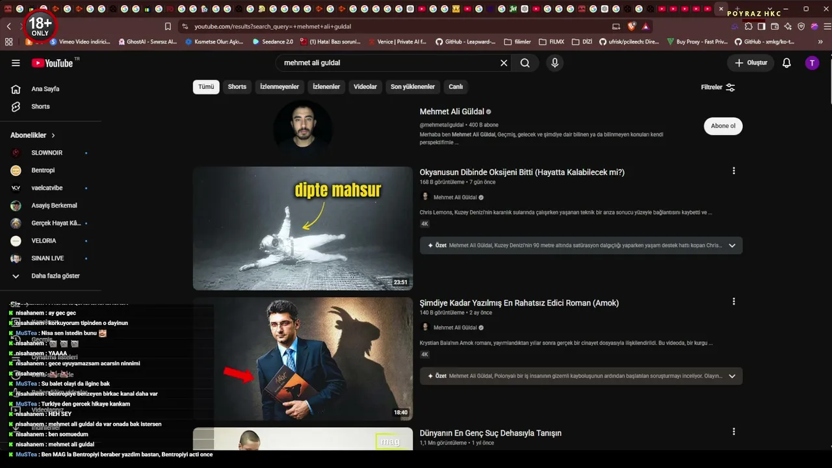Screen dimensions: 832x468
Task: Select the Tümü filter chip
Action: 206,87
